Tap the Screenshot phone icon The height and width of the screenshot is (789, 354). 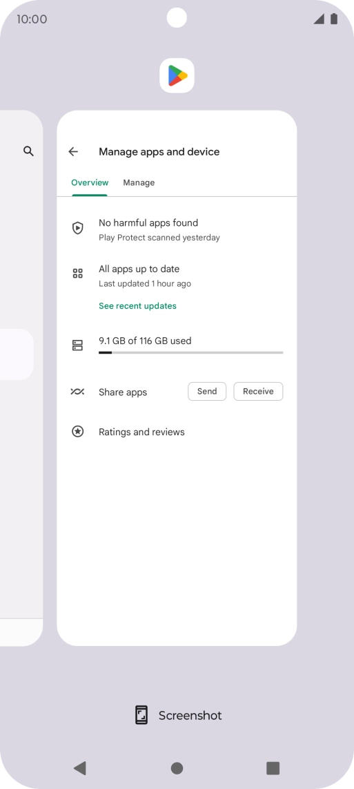point(141,715)
